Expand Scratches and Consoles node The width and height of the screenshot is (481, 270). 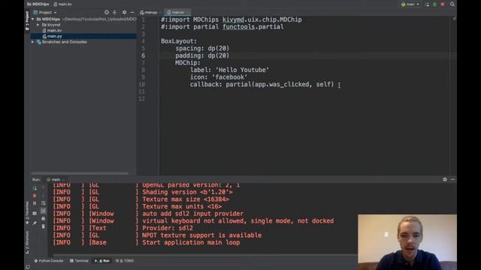pos(33,42)
